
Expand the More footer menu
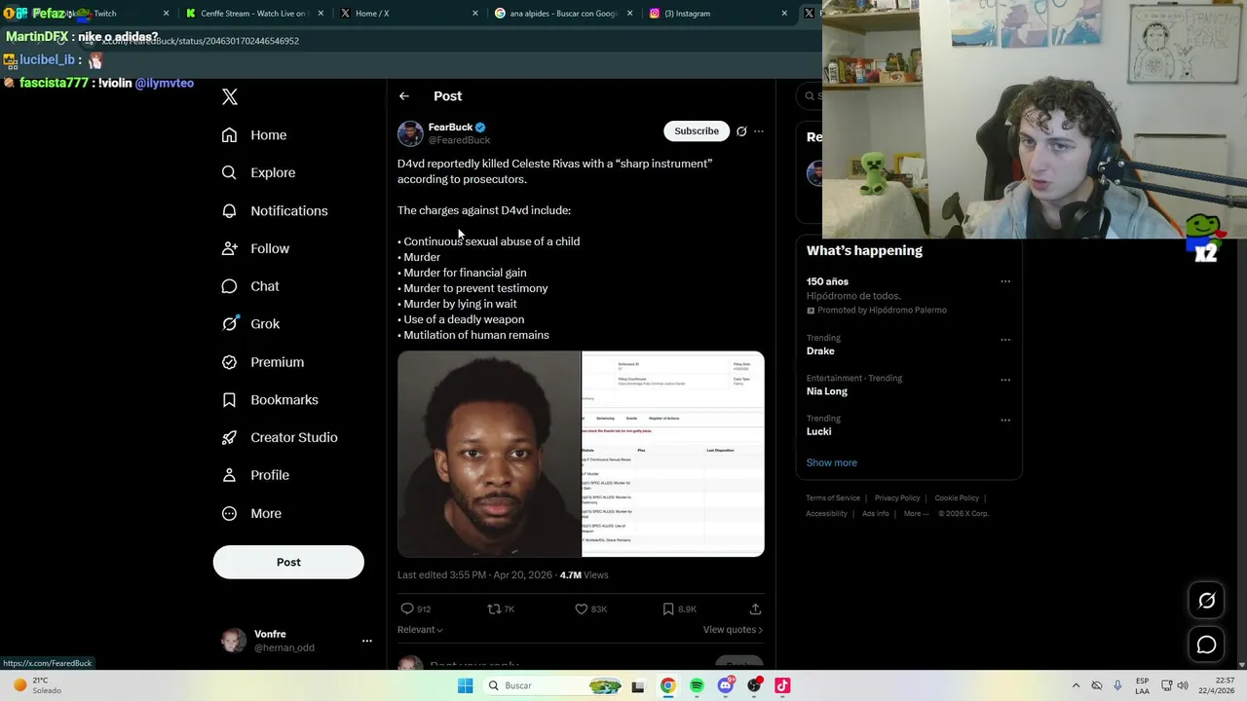[916, 513]
